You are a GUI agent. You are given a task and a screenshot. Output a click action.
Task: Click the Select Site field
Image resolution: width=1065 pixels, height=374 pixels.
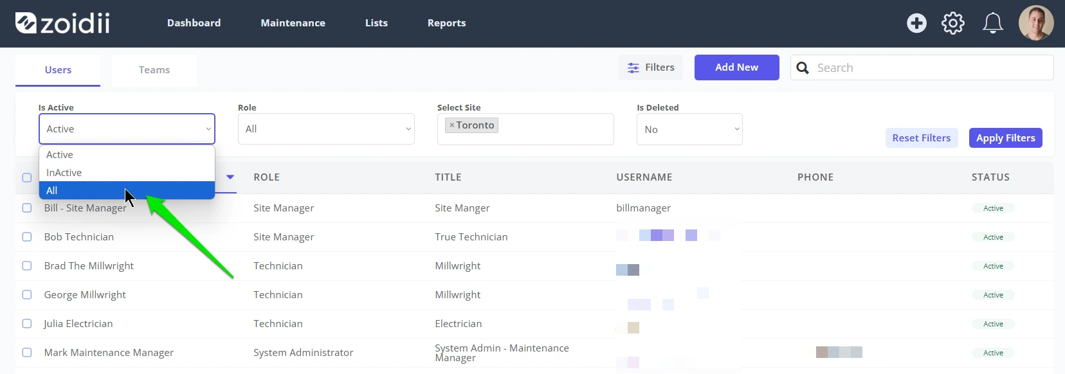525,129
